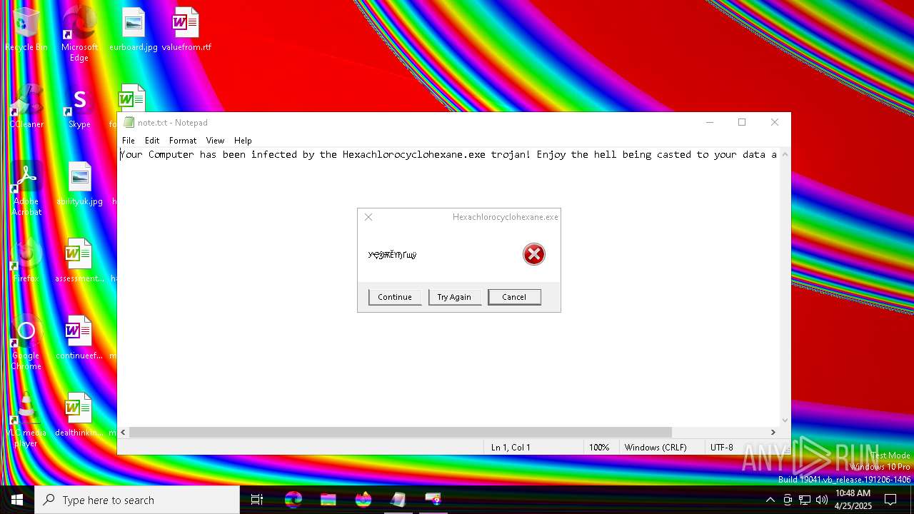Click Notepad vertical scrollbar up arrow
Screen dimensions: 914x514
tap(785, 154)
